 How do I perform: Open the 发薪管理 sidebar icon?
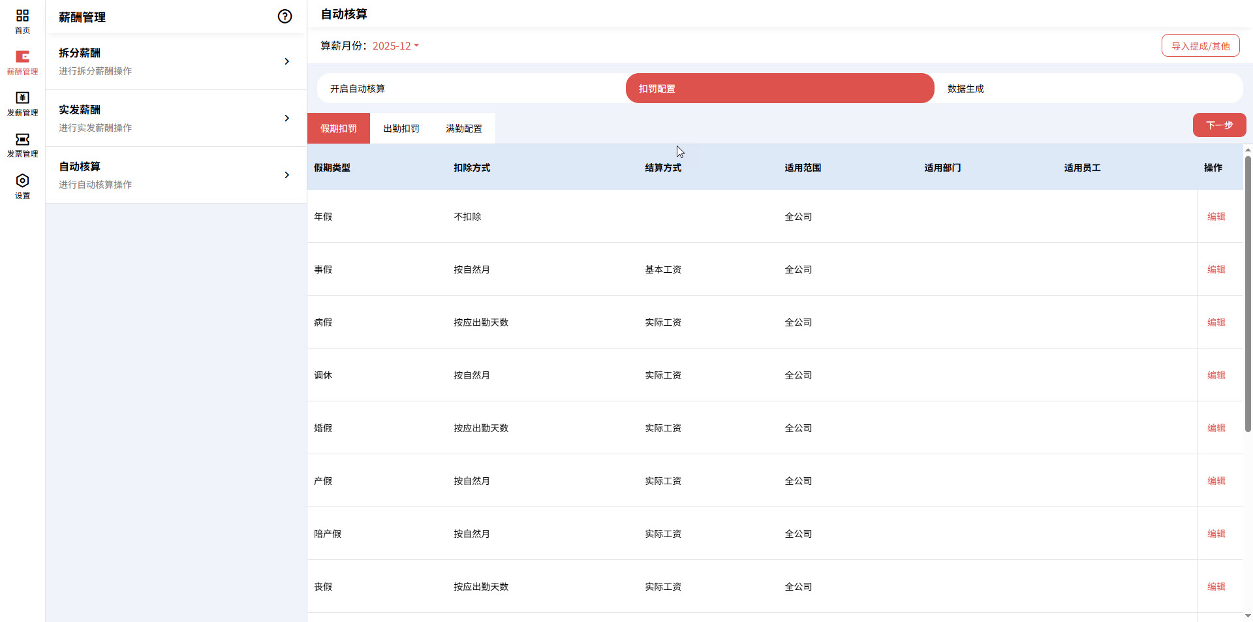coord(22,103)
